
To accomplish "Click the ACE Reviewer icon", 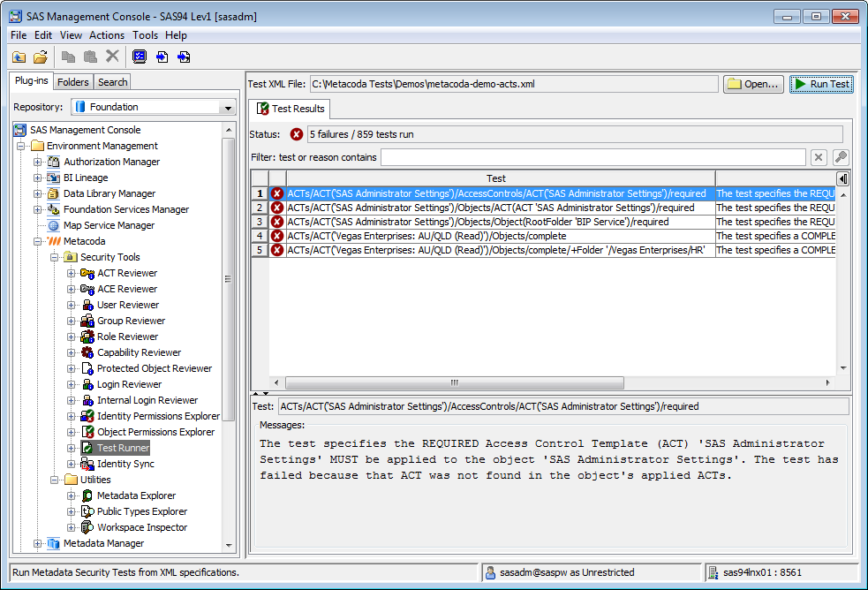I will click(x=87, y=290).
